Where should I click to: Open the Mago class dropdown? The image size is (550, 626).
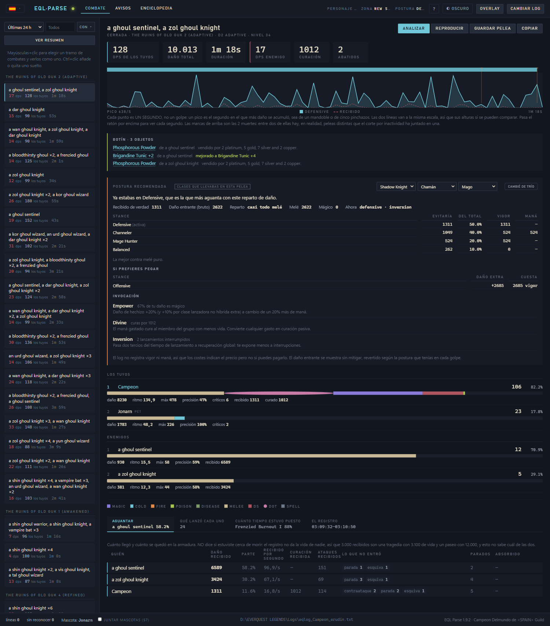point(478,187)
